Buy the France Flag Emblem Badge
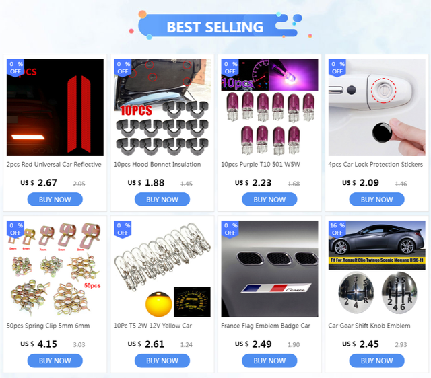Image resolution: width=431 pixels, height=378 pixels. click(x=269, y=361)
